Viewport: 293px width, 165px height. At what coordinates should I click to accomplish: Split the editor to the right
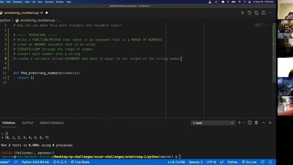click(x=263, y=13)
